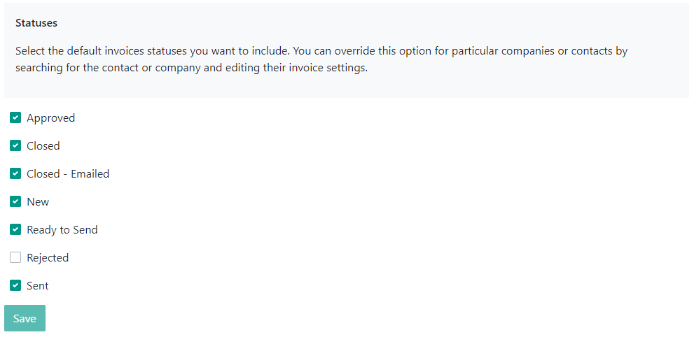Enable the Rejected status checkbox
Viewport: 694px width, 337px height.
click(15, 257)
